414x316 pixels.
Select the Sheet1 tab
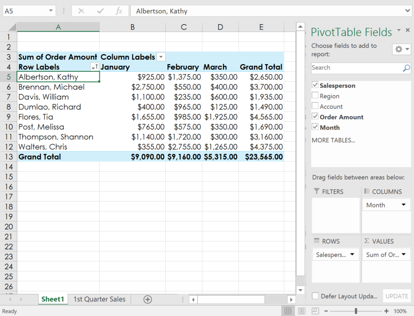pyautogui.click(x=52, y=299)
